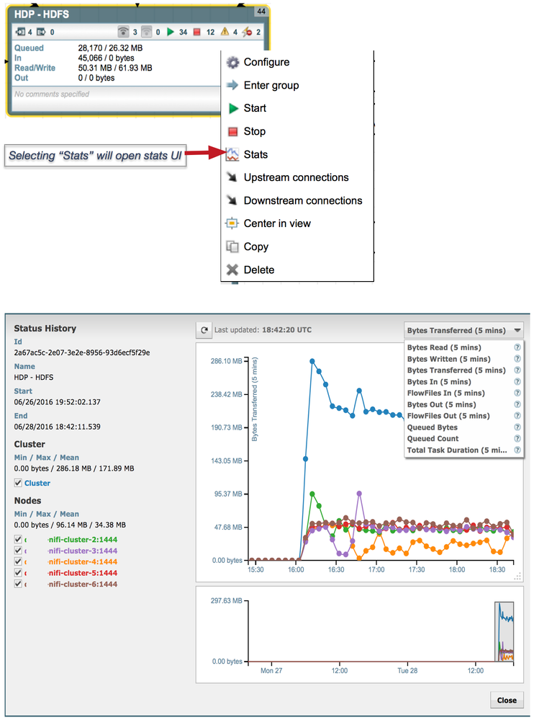534x720 pixels.
Task: Click the input ports icon showing 4
Action: tap(20, 32)
